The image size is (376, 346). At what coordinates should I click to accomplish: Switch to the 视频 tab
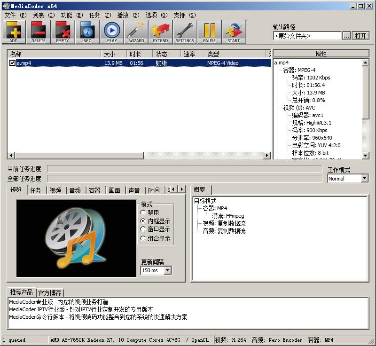55,190
